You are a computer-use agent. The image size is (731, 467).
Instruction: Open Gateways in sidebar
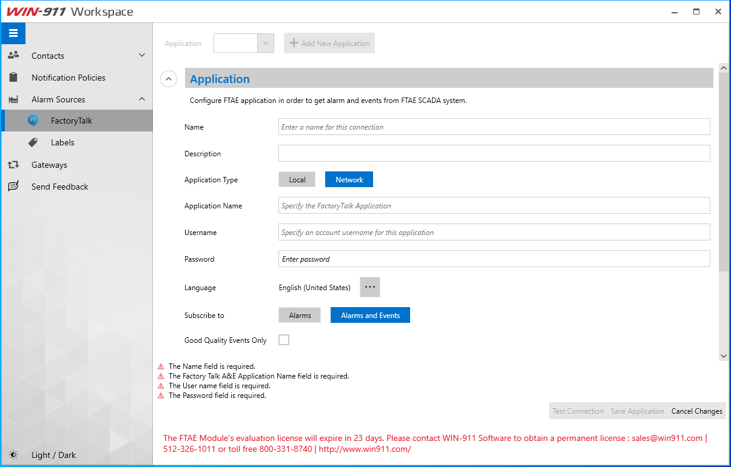[76, 165]
